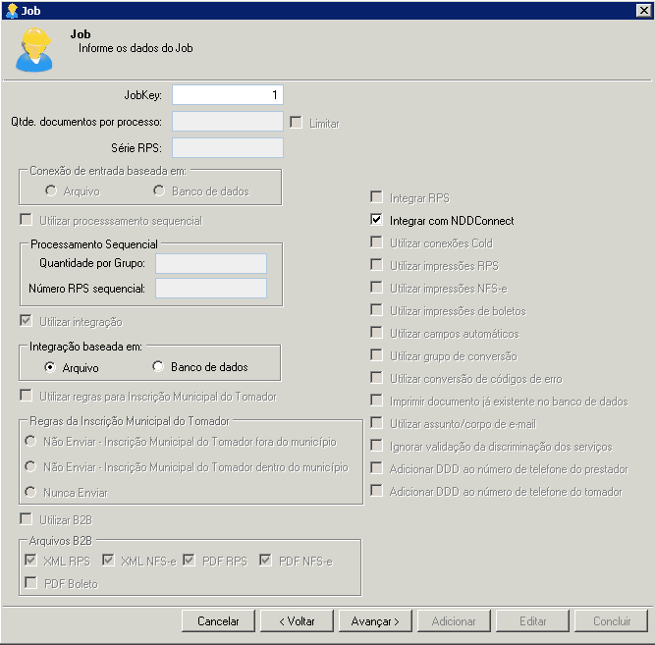
Task: Check Utilizar conversão de códigos de erro
Action: click(376, 377)
